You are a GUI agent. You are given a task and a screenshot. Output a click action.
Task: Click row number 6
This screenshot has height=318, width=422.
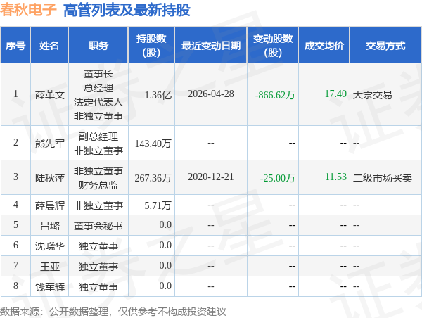(15, 245)
